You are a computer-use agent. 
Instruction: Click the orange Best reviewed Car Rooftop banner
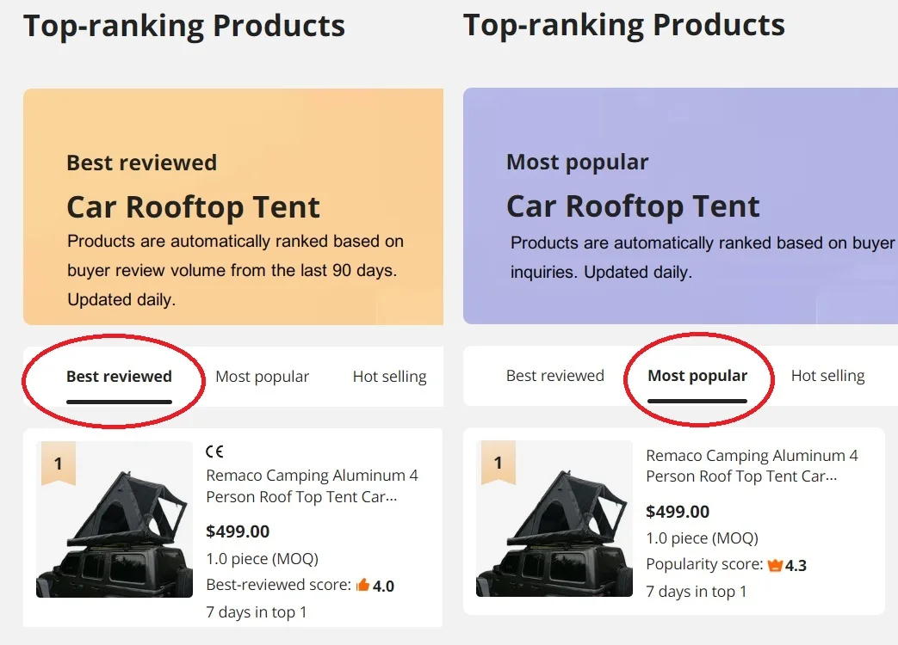point(233,206)
